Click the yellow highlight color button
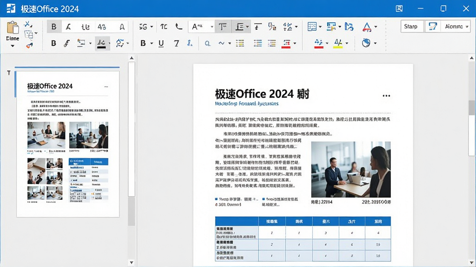 click(338, 43)
